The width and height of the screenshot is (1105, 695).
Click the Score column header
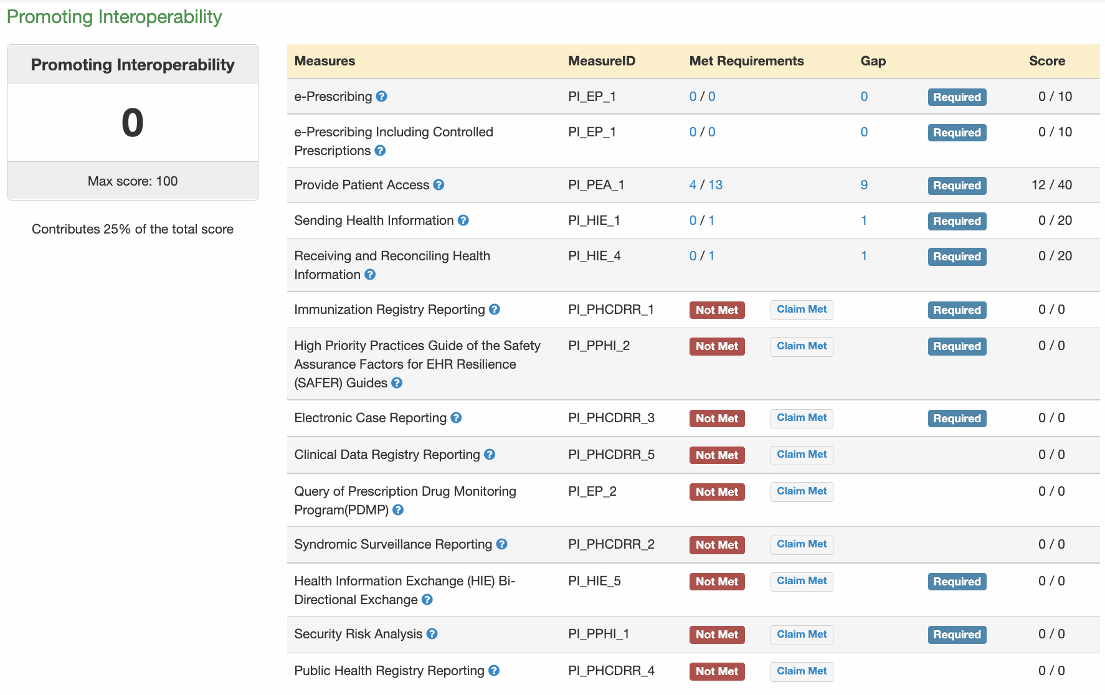pos(1047,61)
